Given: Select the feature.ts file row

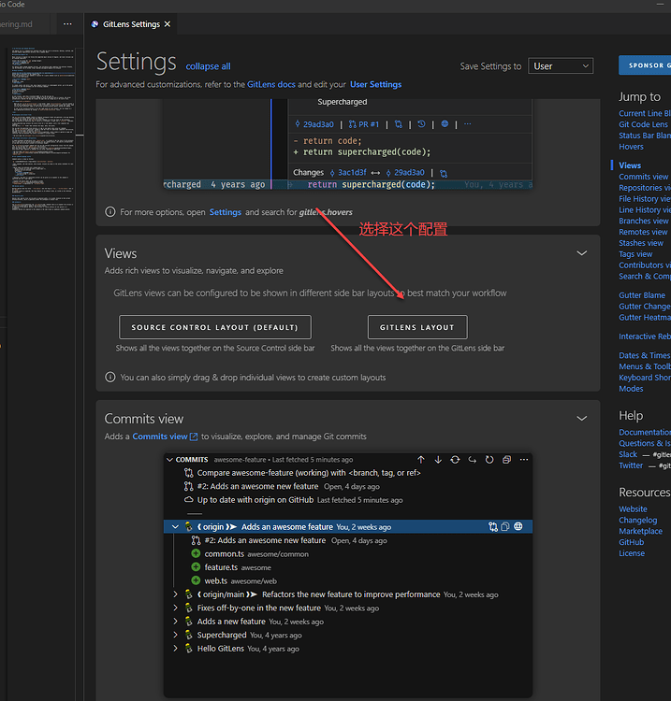Looking at the screenshot, I should (x=348, y=567).
